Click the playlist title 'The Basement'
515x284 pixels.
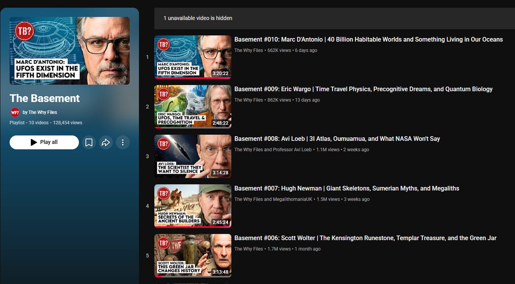point(45,98)
